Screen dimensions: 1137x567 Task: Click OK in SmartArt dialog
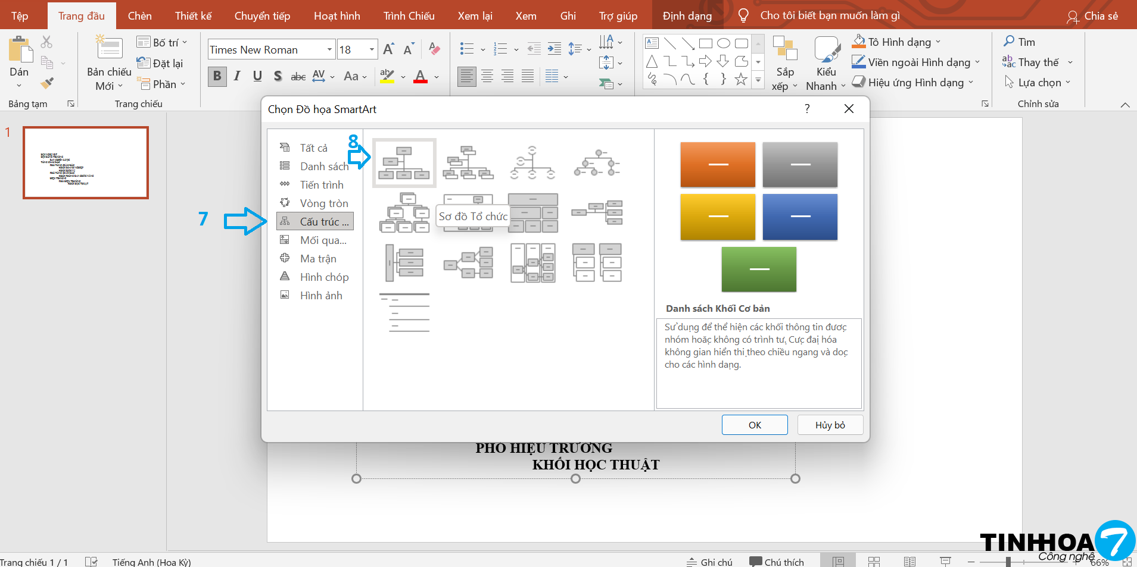pos(755,425)
